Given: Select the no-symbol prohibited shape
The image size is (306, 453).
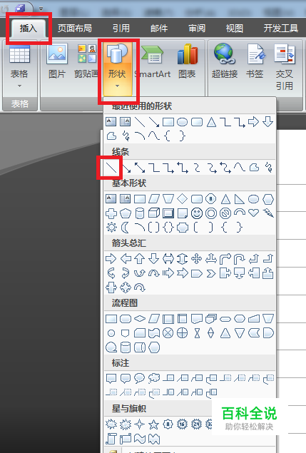Looking at the screenshot, I should point(225,213).
